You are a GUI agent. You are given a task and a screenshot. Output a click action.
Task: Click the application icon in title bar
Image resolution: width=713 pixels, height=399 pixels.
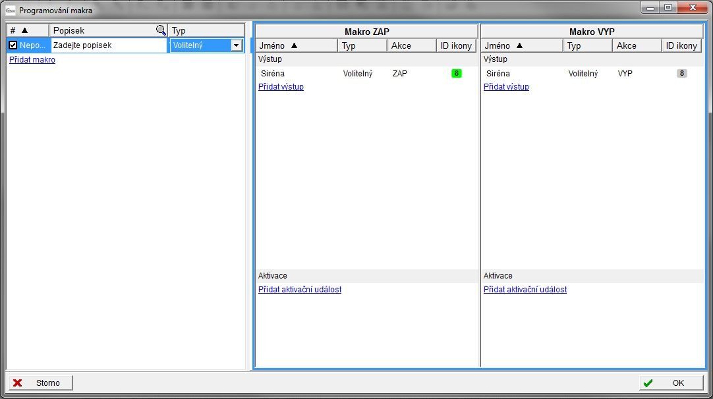click(x=11, y=11)
